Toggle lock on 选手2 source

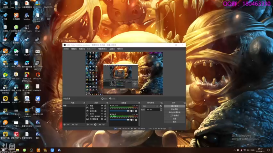(x=105, y=114)
